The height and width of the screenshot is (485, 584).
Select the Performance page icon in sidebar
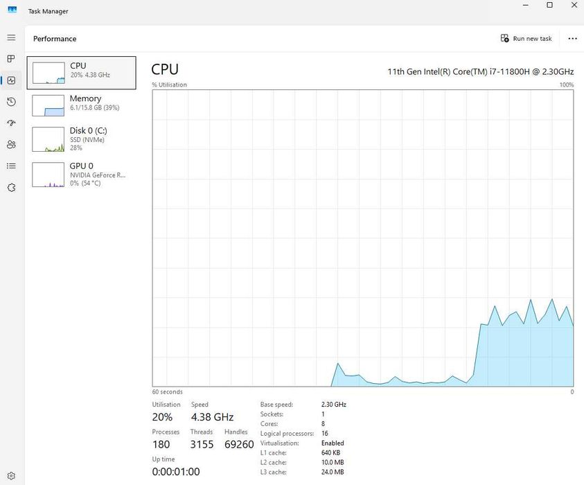[x=11, y=80]
